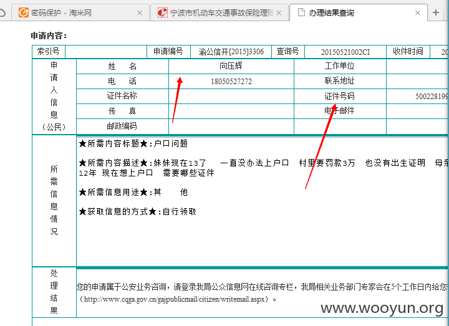Click the 获取信息的方式 自行领取 line
Viewport: 449px width, 326px height.
pos(138,211)
